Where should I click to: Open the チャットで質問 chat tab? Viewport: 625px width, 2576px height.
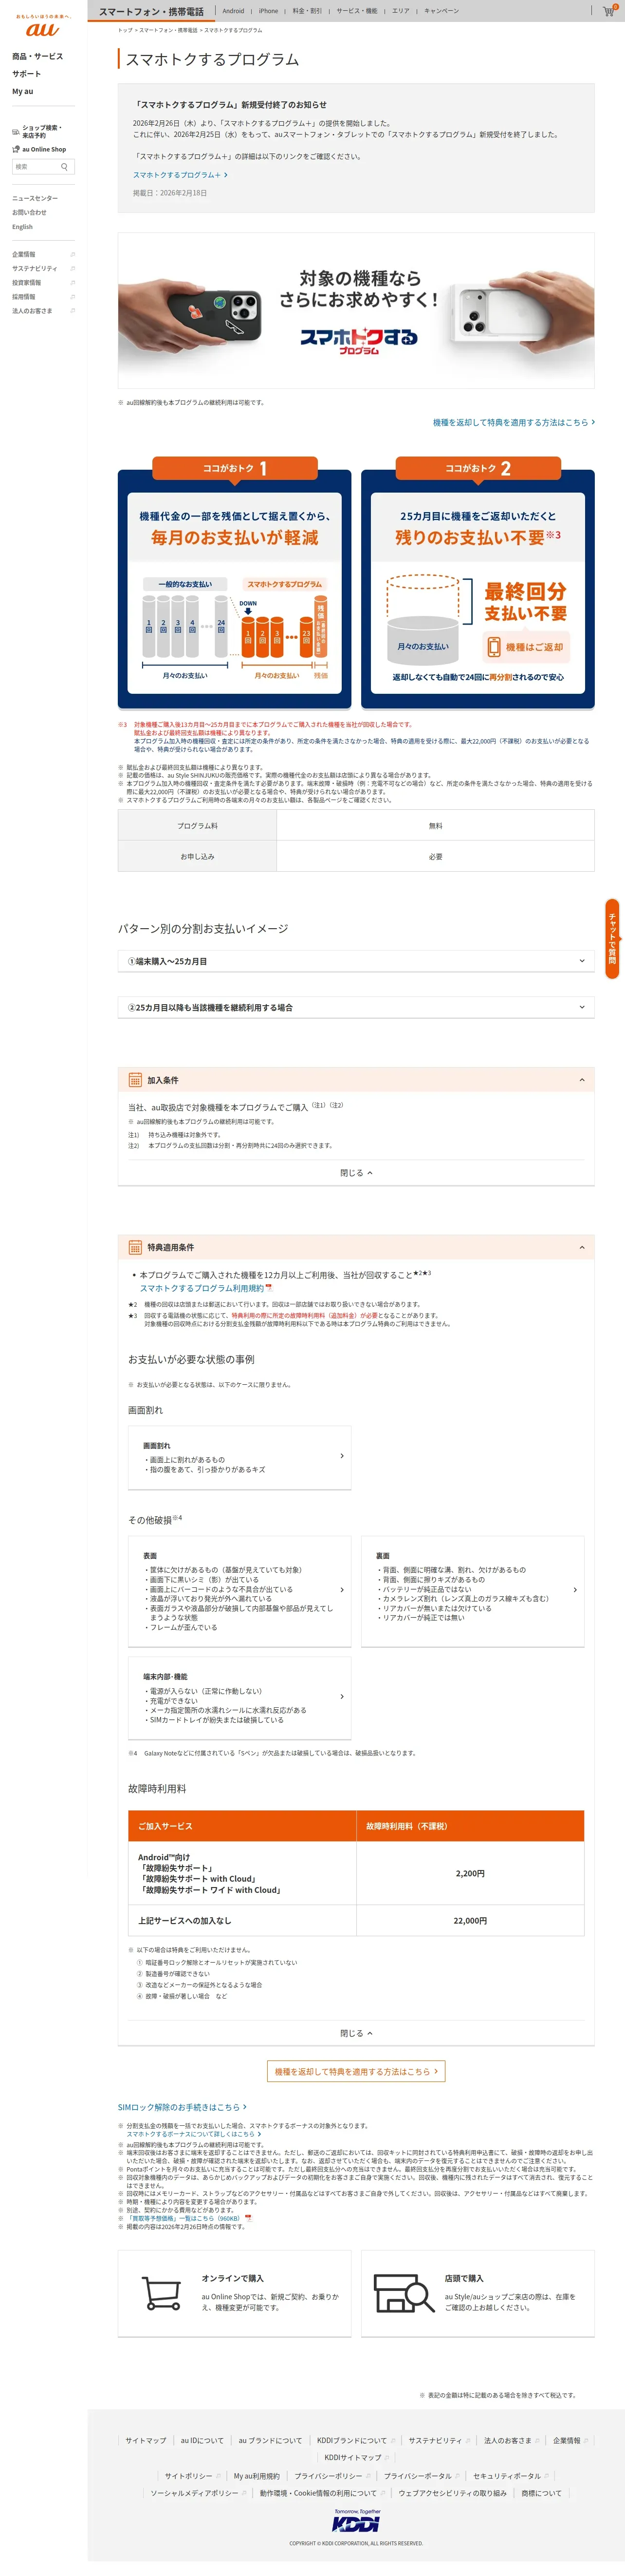point(612,939)
